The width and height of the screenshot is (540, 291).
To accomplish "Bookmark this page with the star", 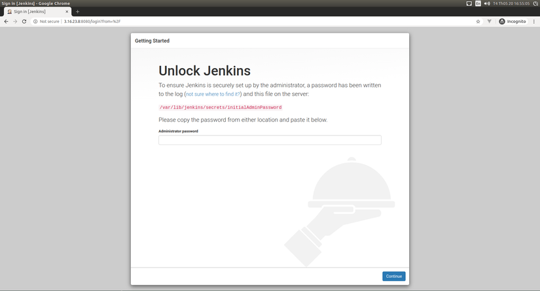I will click(x=478, y=22).
